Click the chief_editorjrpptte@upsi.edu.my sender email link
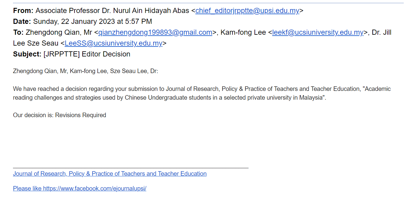 (247, 11)
